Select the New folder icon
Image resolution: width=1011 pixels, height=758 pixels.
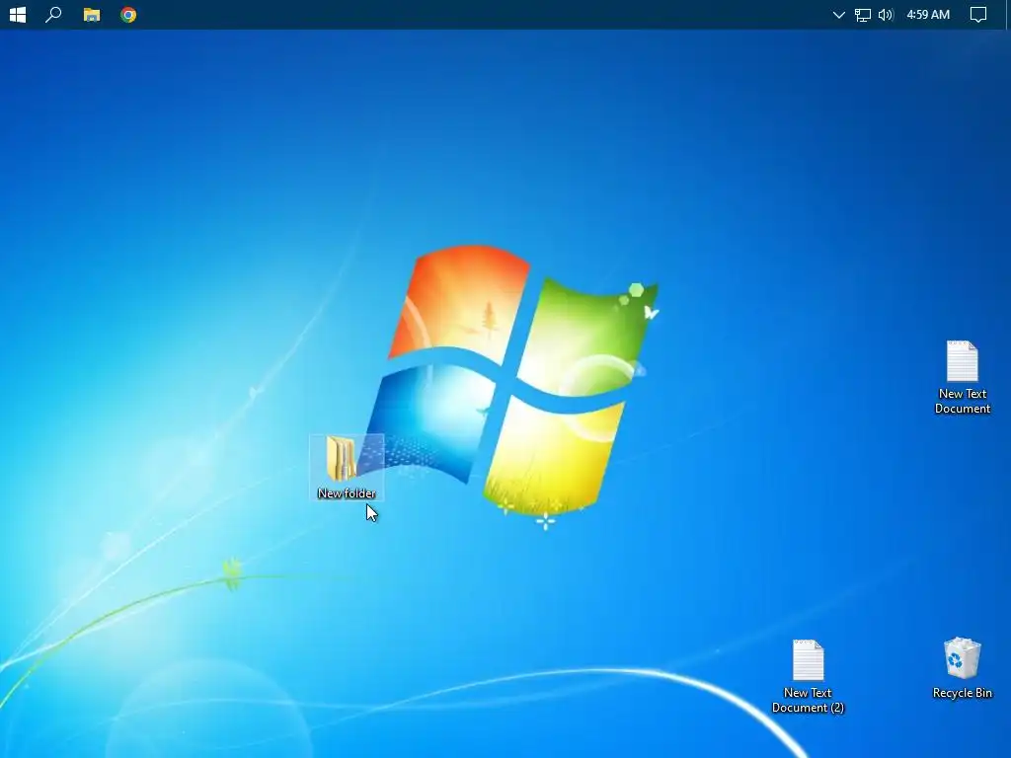[341, 458]
